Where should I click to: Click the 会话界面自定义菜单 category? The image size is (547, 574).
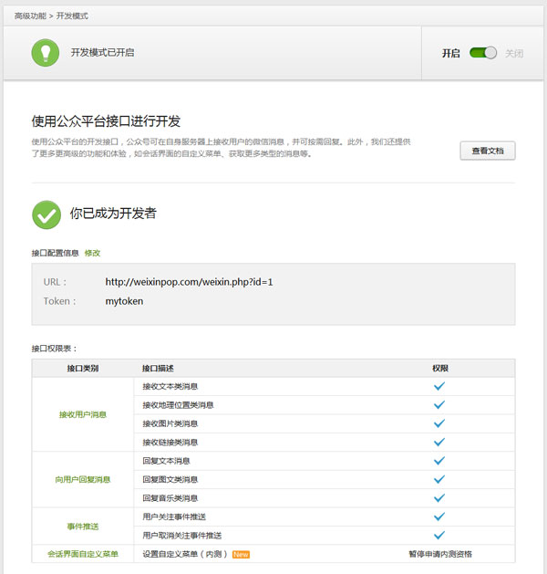click(x=82, y=554)
